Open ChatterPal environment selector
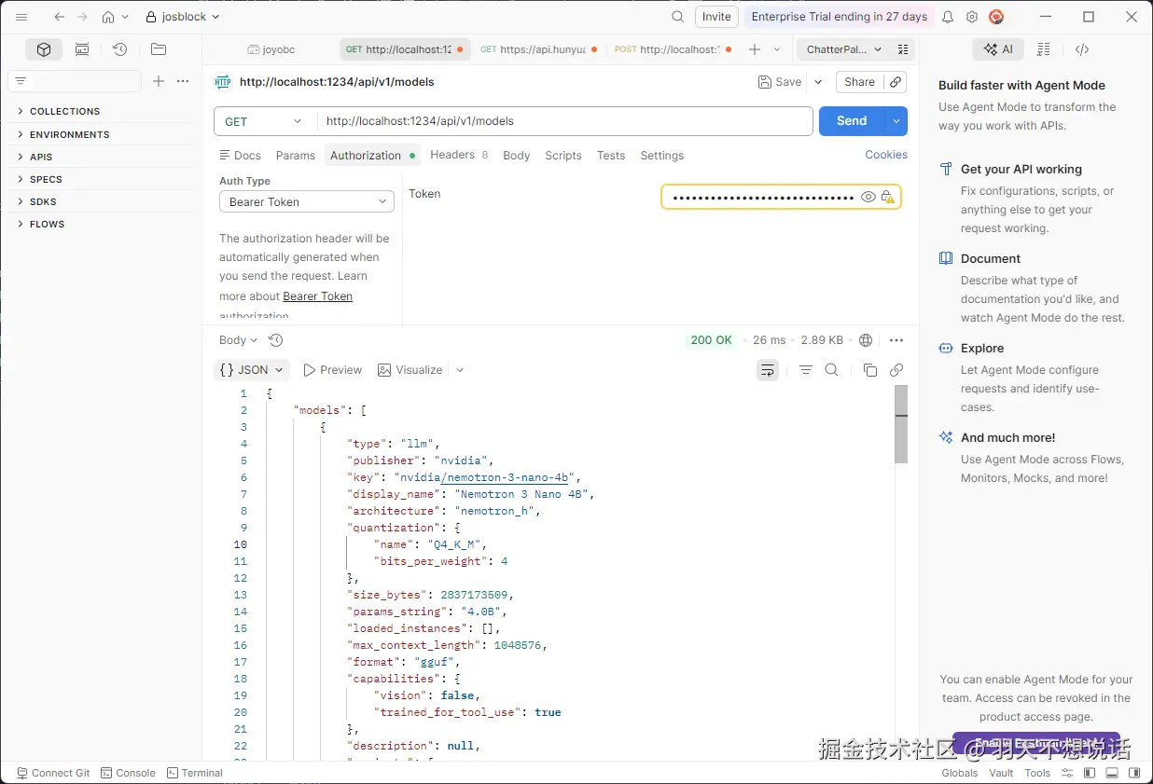 tap(844, 49)
